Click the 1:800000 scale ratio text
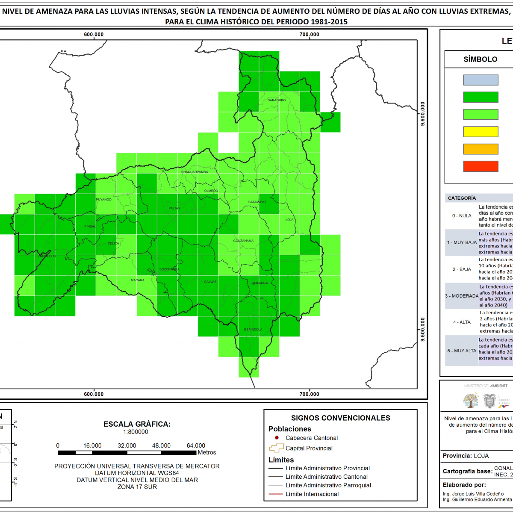This screenshot has width=513, height=513. 136,432
